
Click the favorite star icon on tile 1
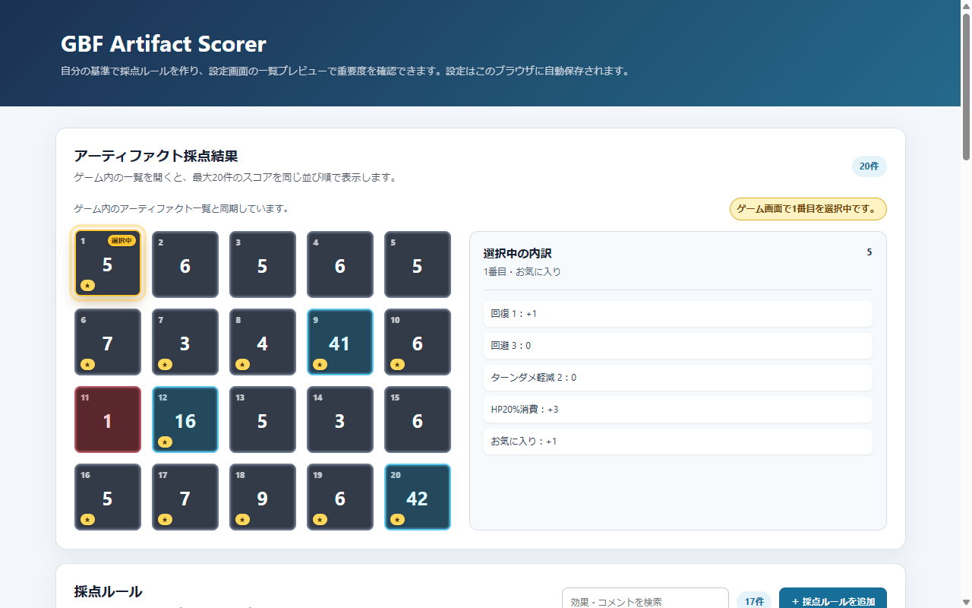[x=87, y=286]
